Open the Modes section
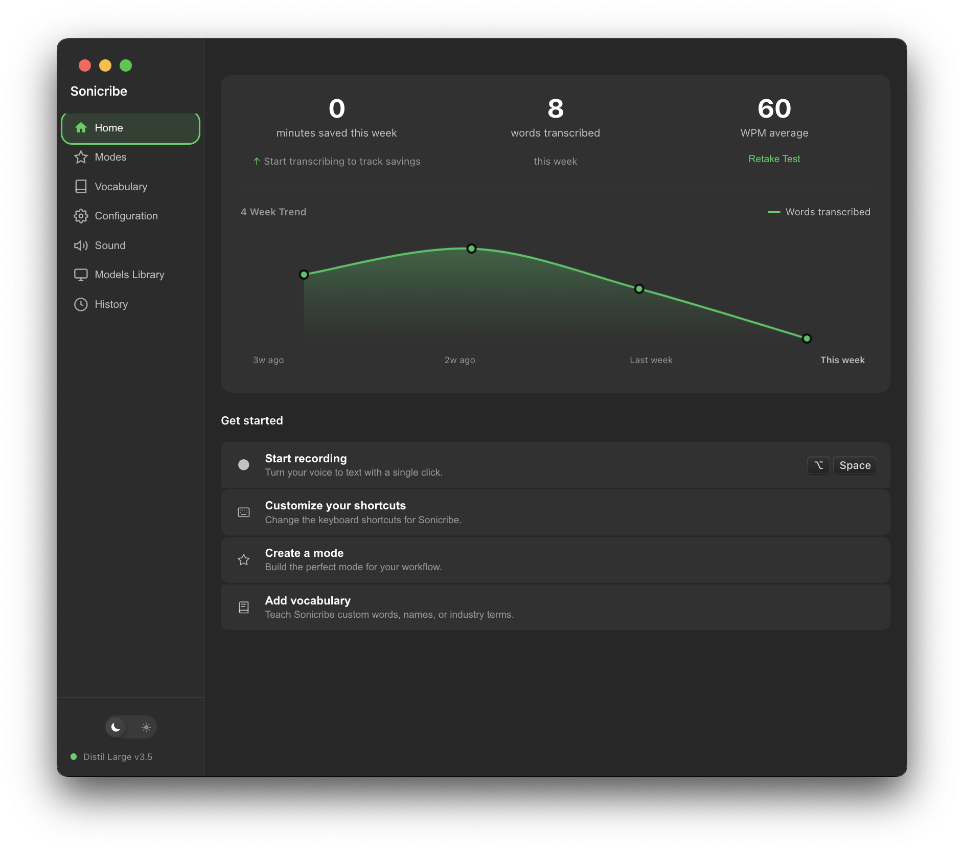Viewport: 964px width, 852px height. [x=130, y=157]
